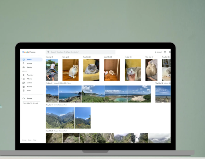The width and height of the screenshot is (205, 159).
Task: Click the '766.6 MB of 30 GB used' text
Action: pyautogui.click(x=30, y=103)
